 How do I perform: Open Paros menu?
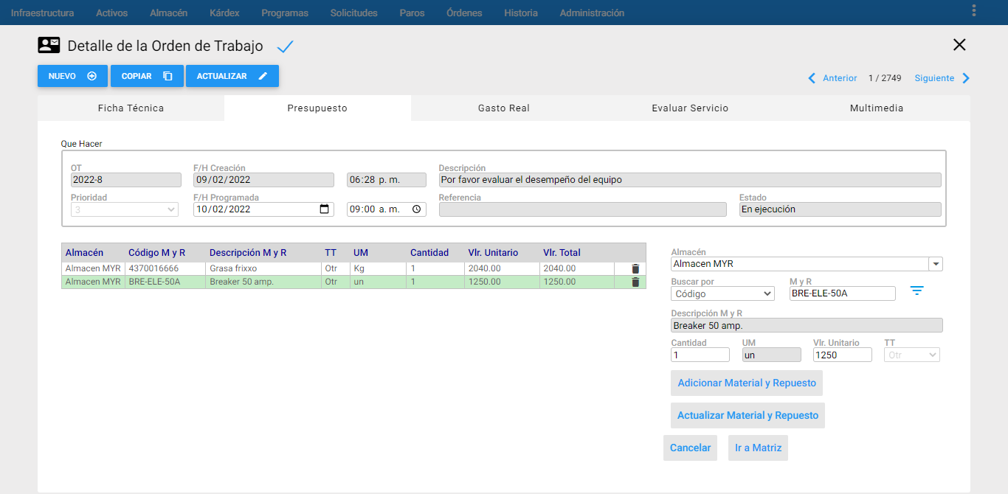click(x=412, y=13)
